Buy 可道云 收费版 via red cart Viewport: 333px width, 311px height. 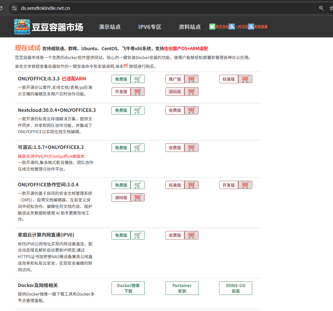[x=191, y=148]
